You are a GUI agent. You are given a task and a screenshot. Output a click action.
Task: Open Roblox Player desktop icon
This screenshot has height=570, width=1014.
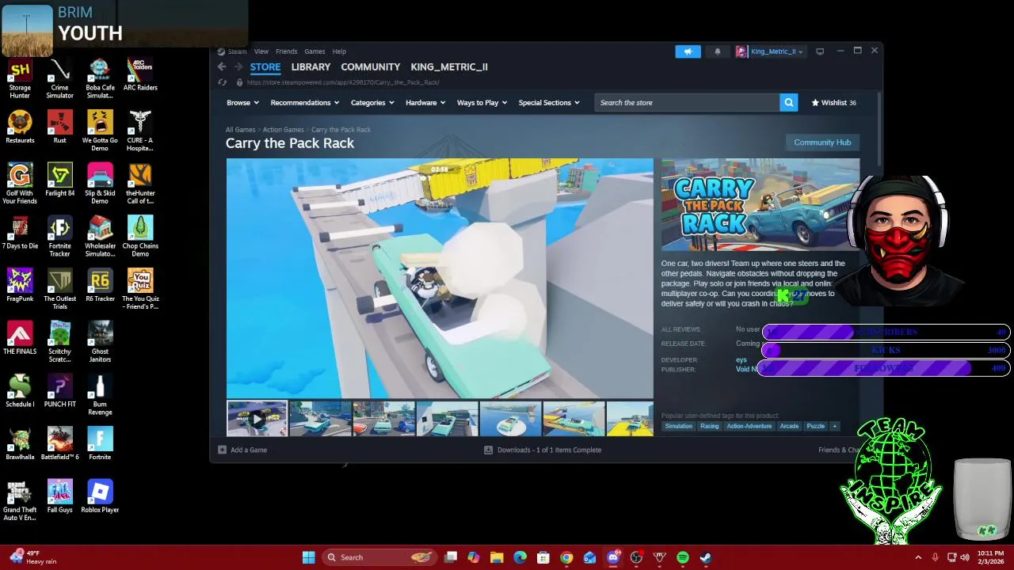[100, 496]
